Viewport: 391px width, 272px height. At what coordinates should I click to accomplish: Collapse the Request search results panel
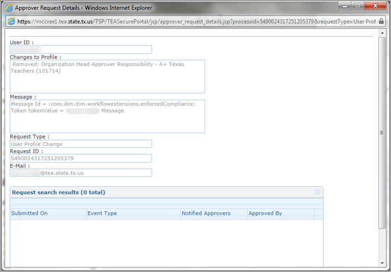click(x=318, y=192)
